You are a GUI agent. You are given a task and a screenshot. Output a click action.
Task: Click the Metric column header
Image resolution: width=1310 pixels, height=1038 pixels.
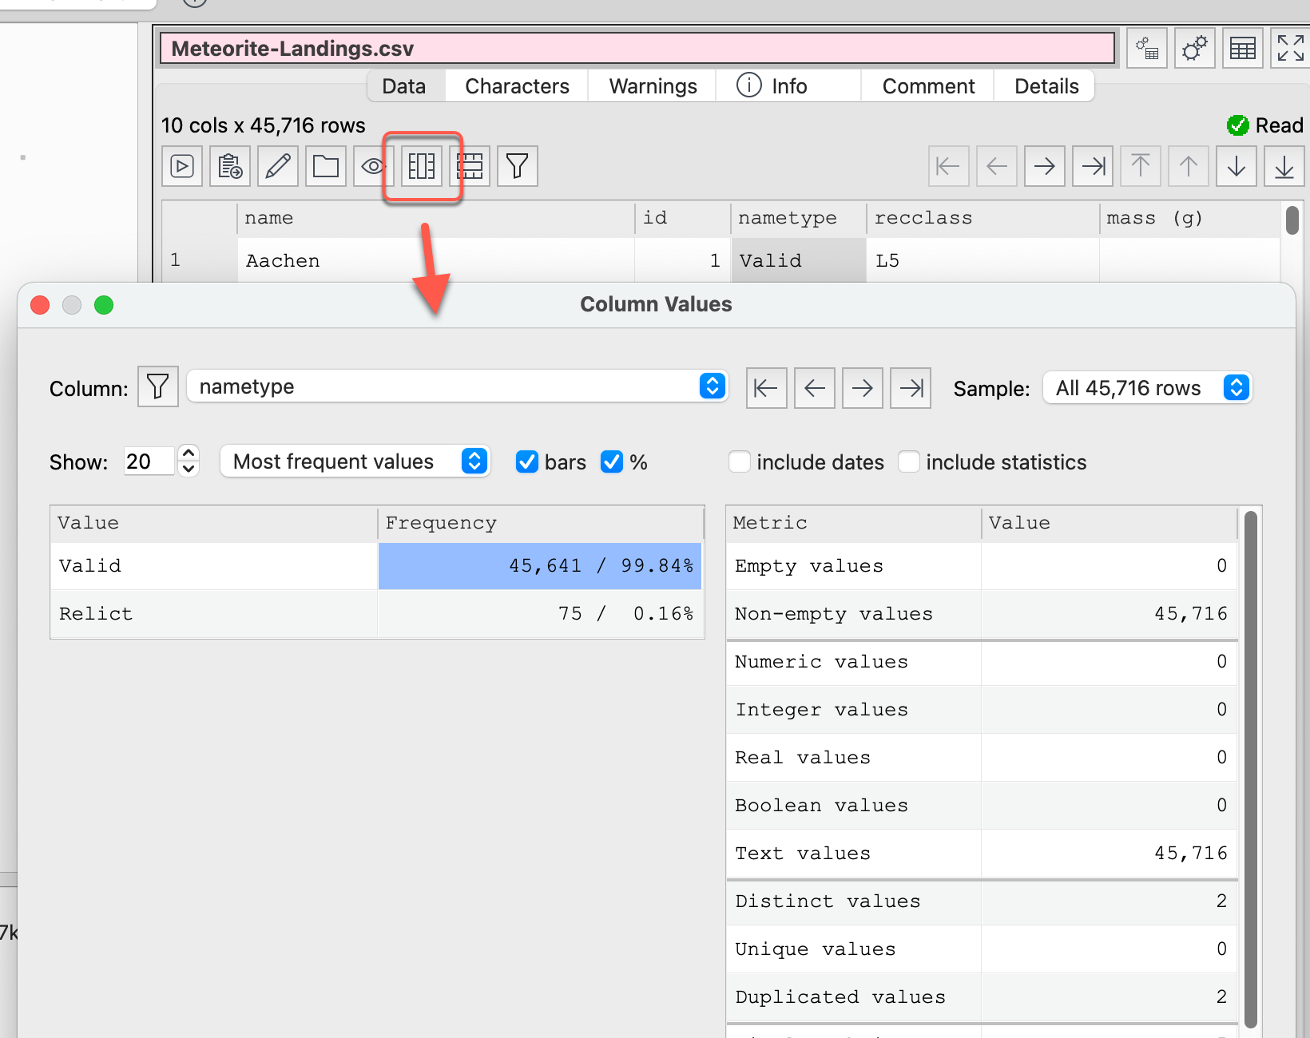854,523
